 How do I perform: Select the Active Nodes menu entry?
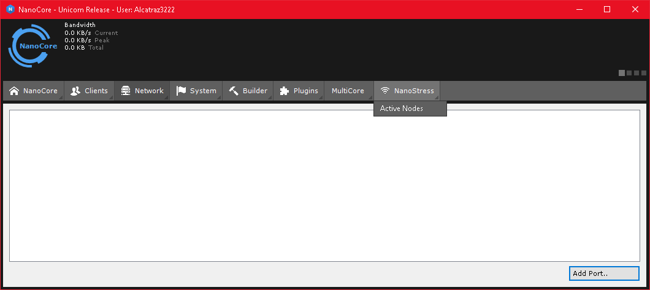402,109
